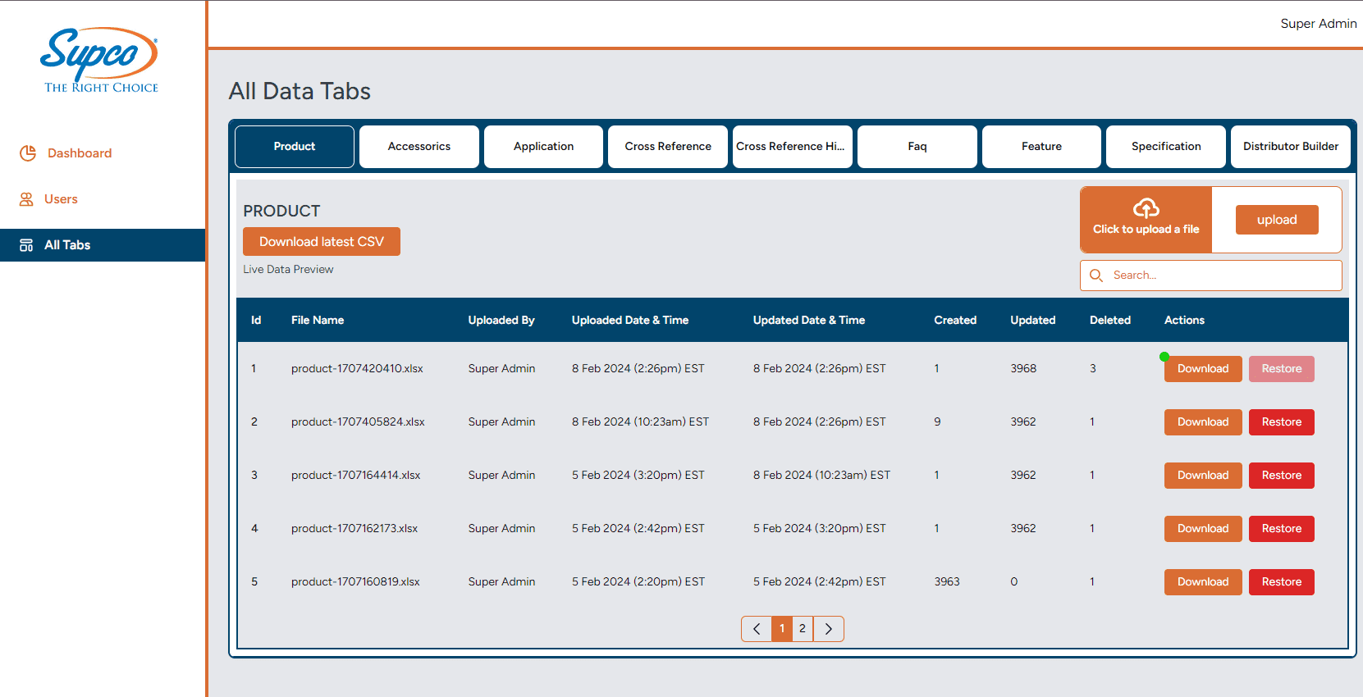Click updated count 3968 cell
Screen dimensions: 1363x697
pos(1023,369)
